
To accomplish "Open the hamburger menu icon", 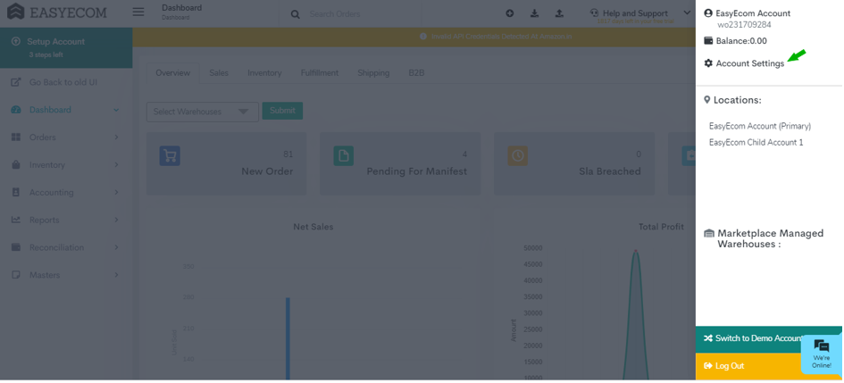I will point(138,12).
